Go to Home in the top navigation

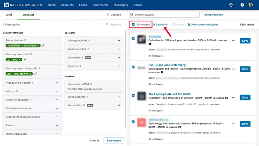pyautogui.click(x=52, y=5)
